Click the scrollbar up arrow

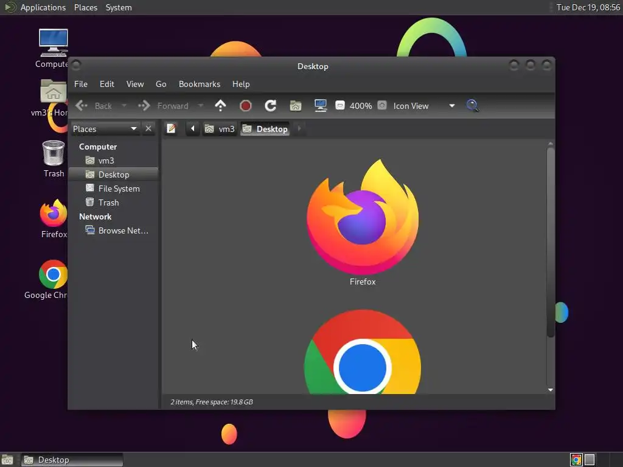click(x=550, y=144)
